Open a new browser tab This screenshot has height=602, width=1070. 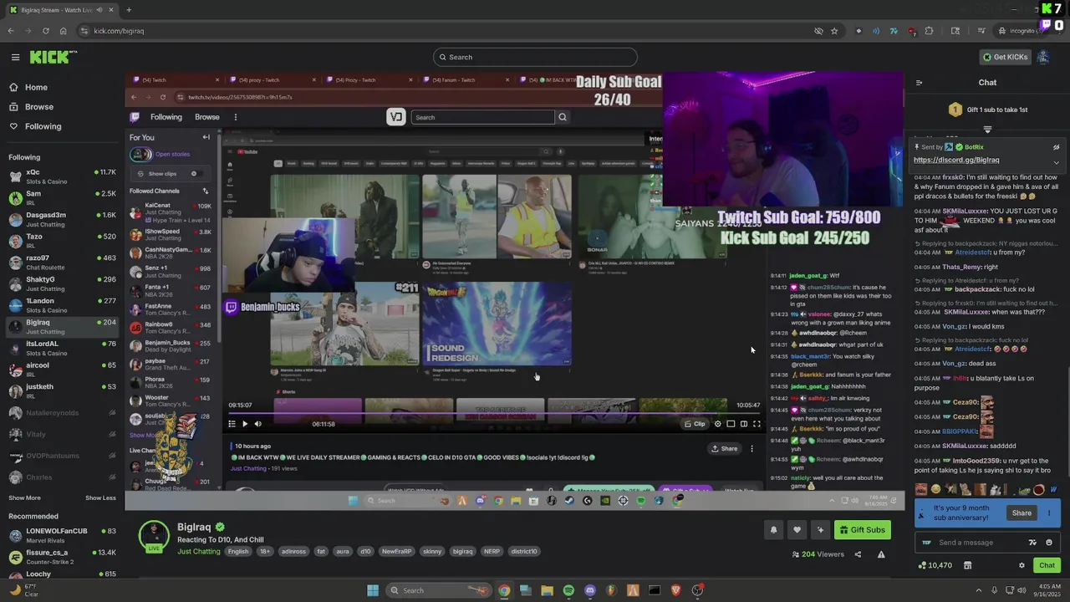coord(129,10)
